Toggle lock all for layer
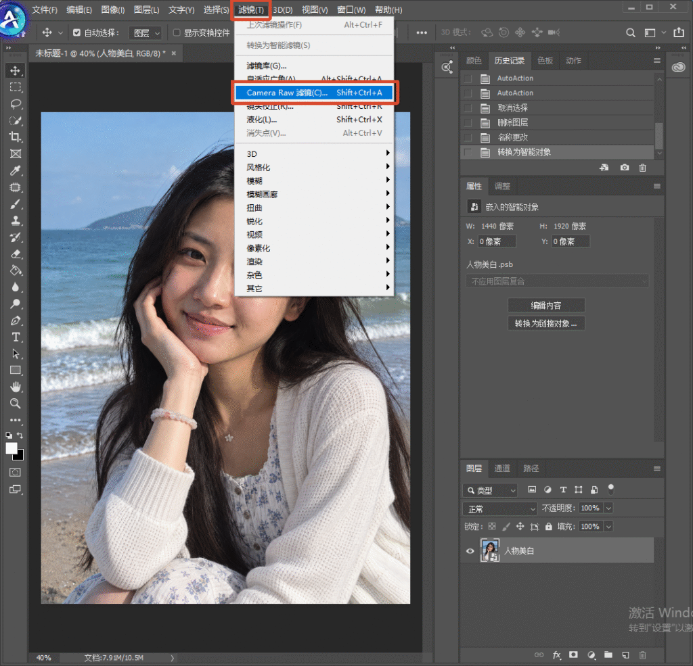The height and width of the screenshot is (666, 693). (x=548, y=527)
